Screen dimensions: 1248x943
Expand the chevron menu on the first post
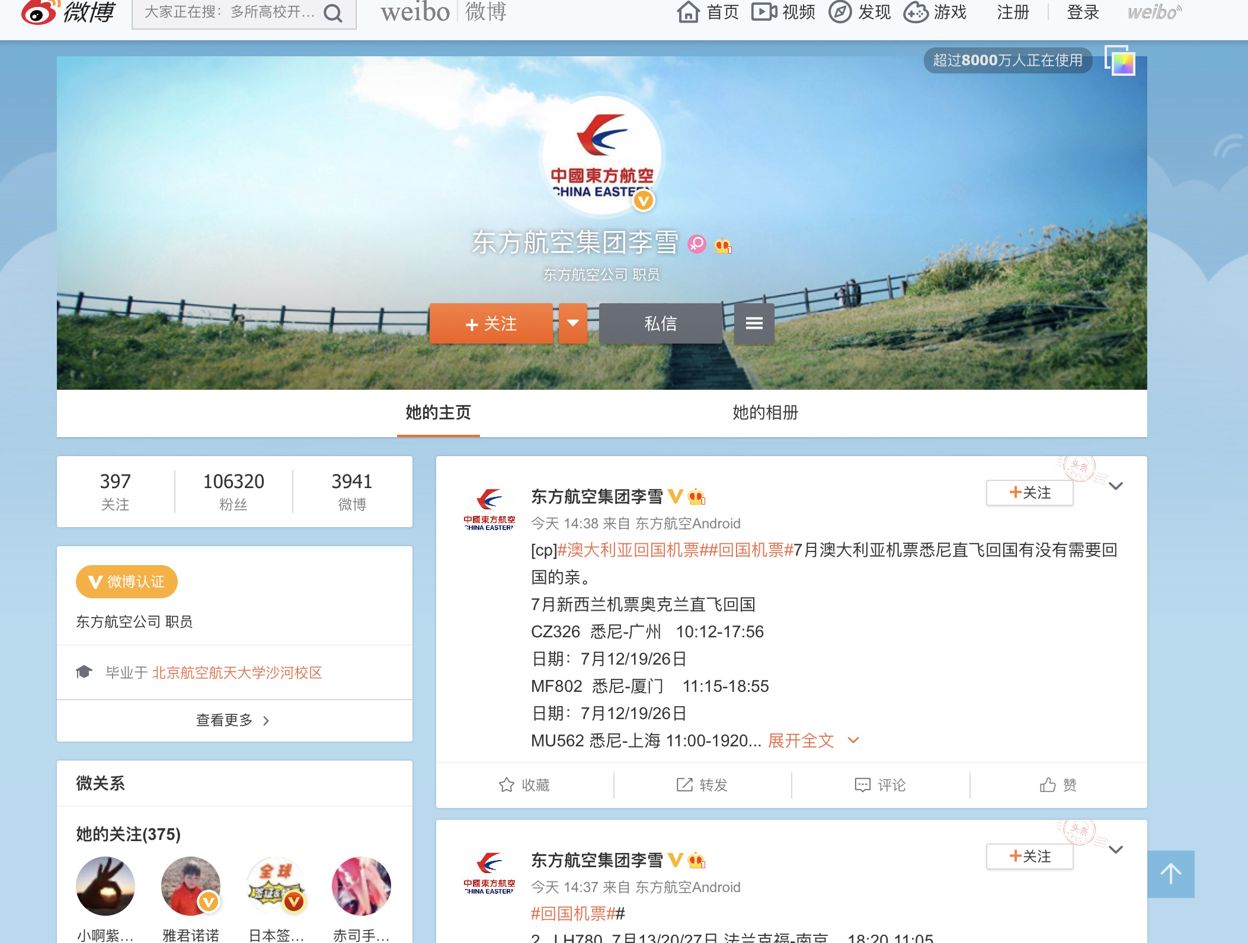click(x=1116, y=486)
